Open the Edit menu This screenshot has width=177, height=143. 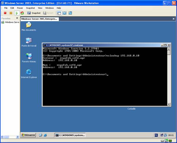click(x=12, y=8)
